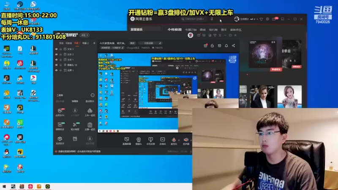Image resolution: width=338 pixels, height=190 pixels.
Task: Toggle visibility of the 全屏 1 source
Action: [x=57, y=70]
